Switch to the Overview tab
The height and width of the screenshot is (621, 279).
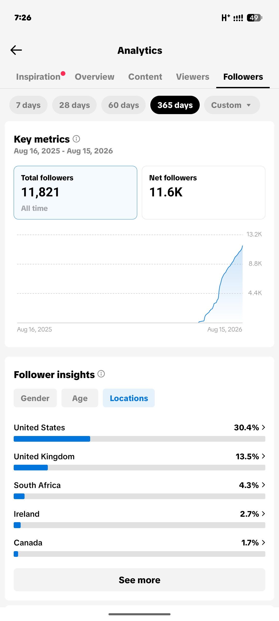pyautogui.click(x=95, y=77)
